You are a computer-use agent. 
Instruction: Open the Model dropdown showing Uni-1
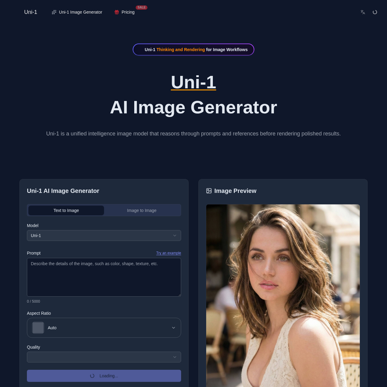104,236
